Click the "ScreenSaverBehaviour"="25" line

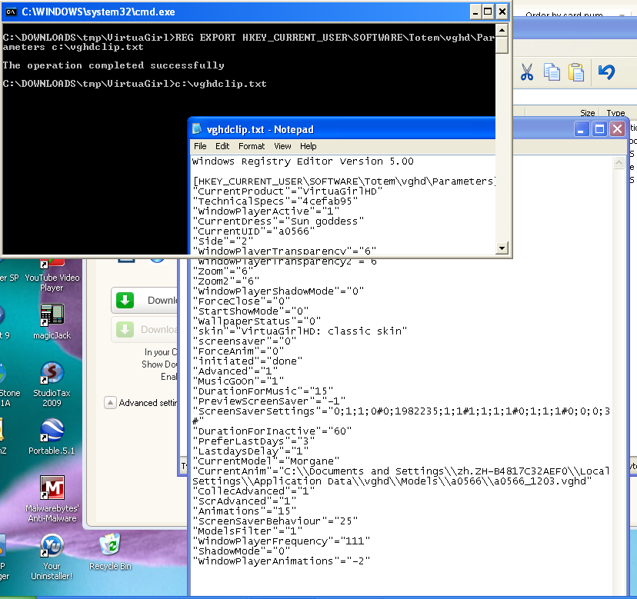pyautogui.click(x=275, y=521)
